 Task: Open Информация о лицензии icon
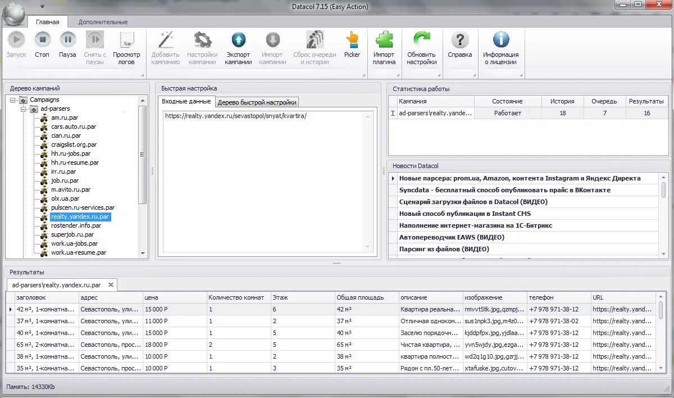coord(500,39)
